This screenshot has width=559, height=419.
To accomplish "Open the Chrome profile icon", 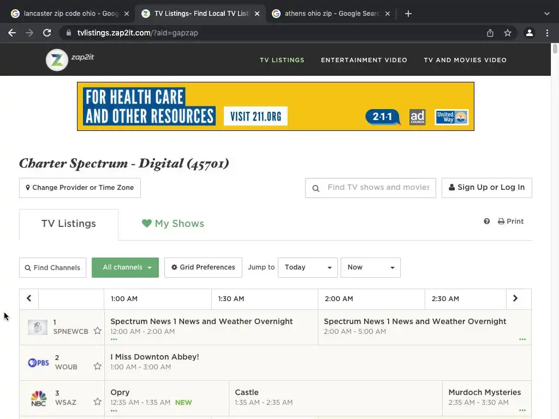I will [530, 33].
